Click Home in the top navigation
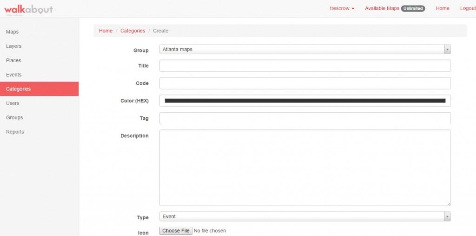Screen dimensions: 476x236 click(x=443, y=8)
